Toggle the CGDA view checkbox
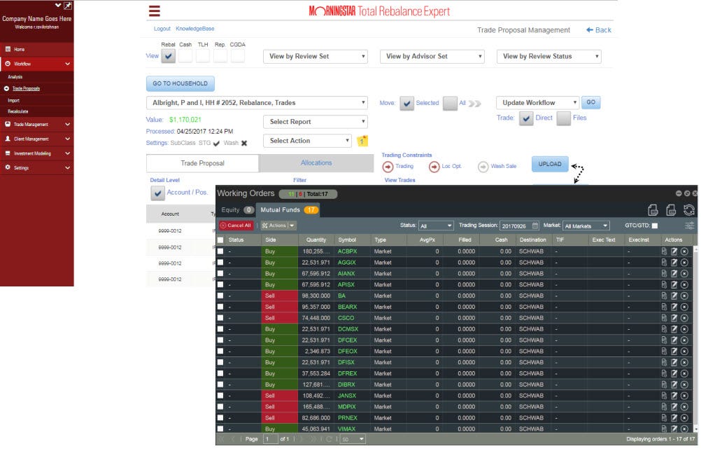Viewport: 701px width, 472px height. click(x=237, y=56)
